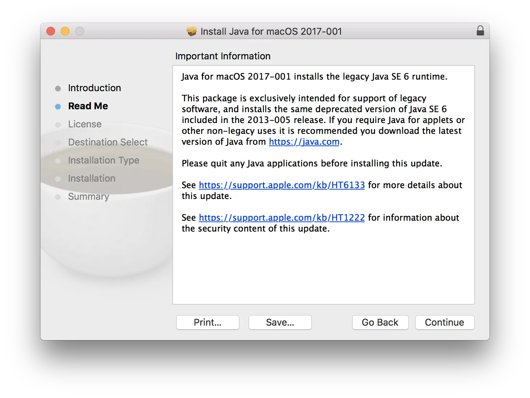Save the Read Me text with Save…

pos(280,322)
